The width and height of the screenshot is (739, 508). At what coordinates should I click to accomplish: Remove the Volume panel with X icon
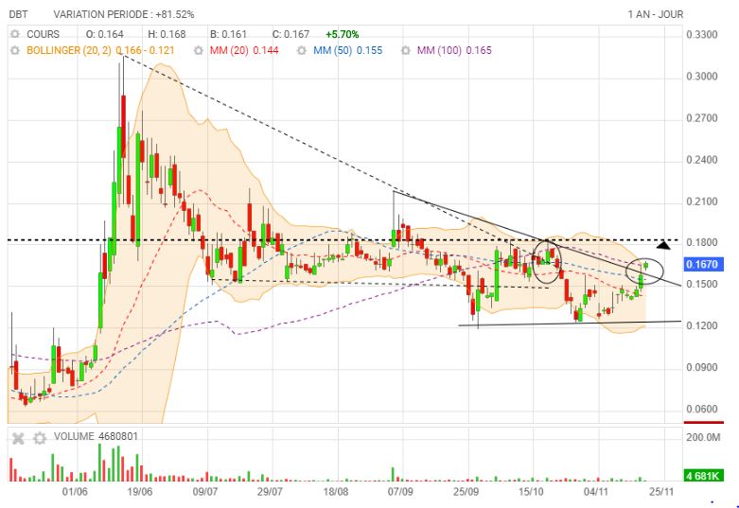pos(18,439)
